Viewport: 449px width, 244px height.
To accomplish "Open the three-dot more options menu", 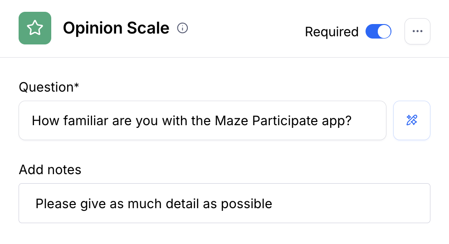I will 417,31.
